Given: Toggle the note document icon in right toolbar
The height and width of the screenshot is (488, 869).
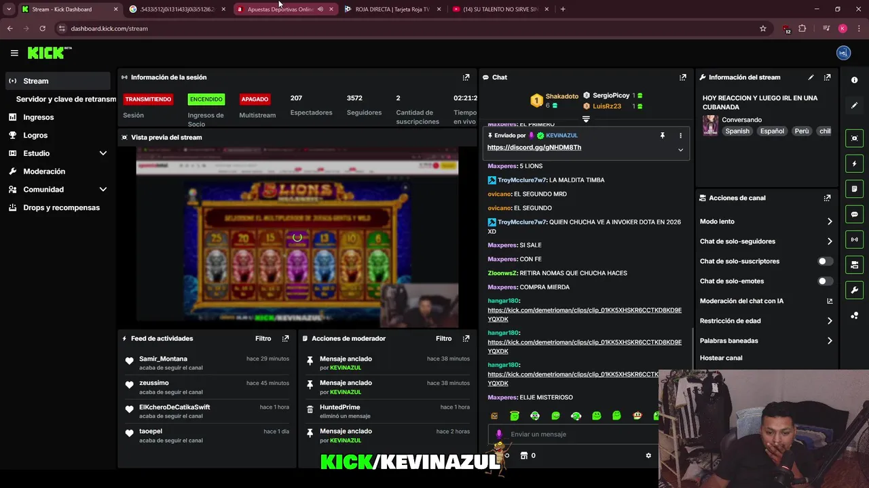Looking at the screenshot, I should (854, 188).
